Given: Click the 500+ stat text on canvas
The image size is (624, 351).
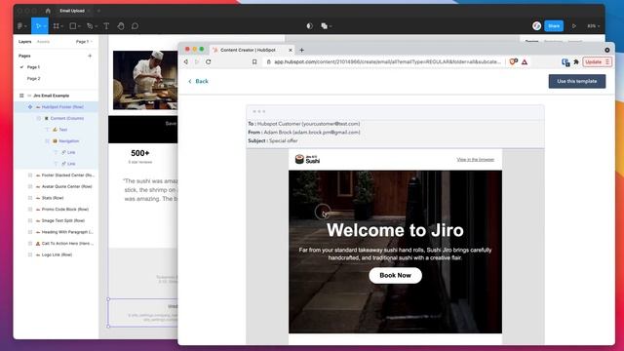Looking at the screenshot, I should click(x=140, y=153).
